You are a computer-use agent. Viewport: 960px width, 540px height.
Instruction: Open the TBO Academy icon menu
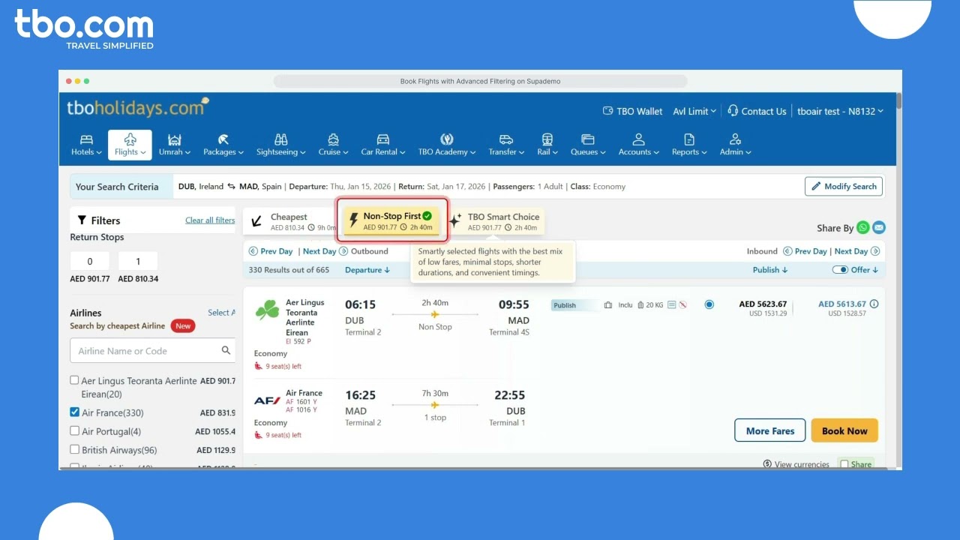[447, 145]
